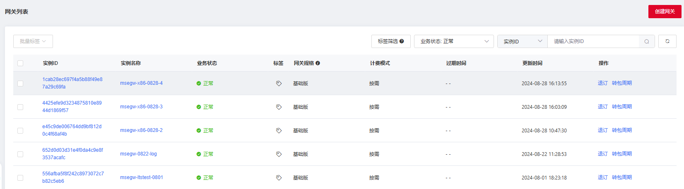Click 退订 for msegw-ltstest-0801

(603, 177)
